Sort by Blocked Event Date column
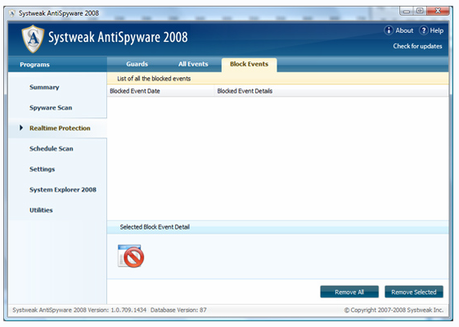The width and height of the screenshot is (459, 327). click(160, 91)
